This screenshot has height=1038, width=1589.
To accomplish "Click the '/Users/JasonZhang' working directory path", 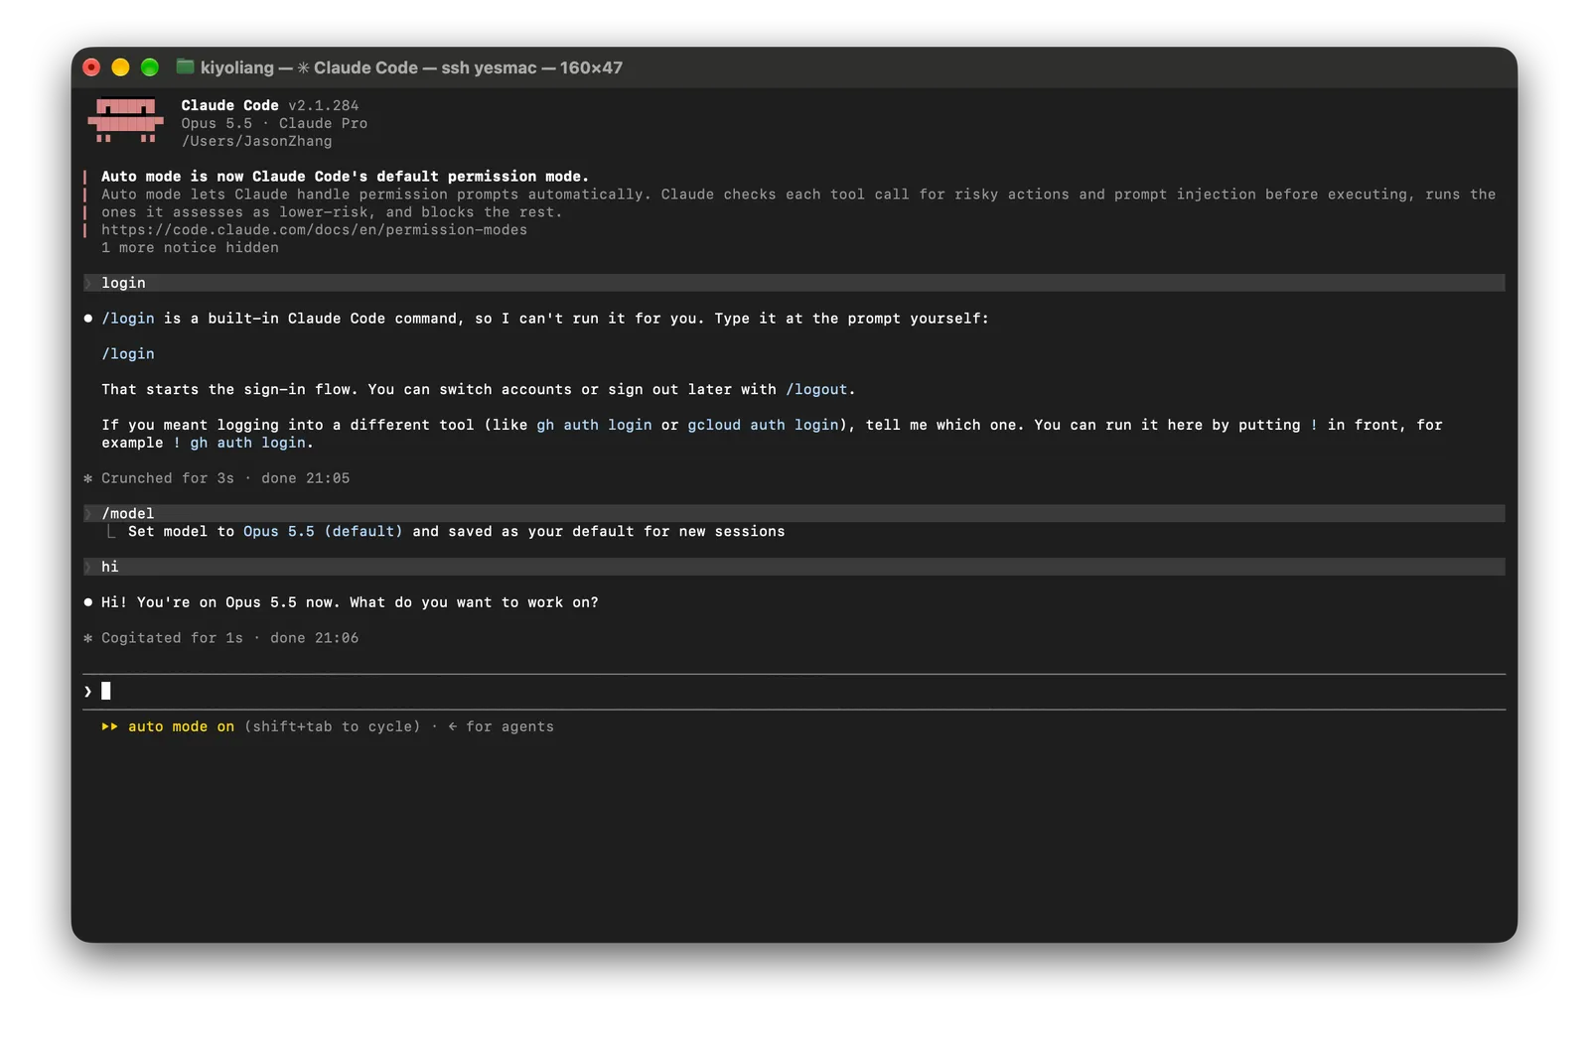I will pos(256,141).
